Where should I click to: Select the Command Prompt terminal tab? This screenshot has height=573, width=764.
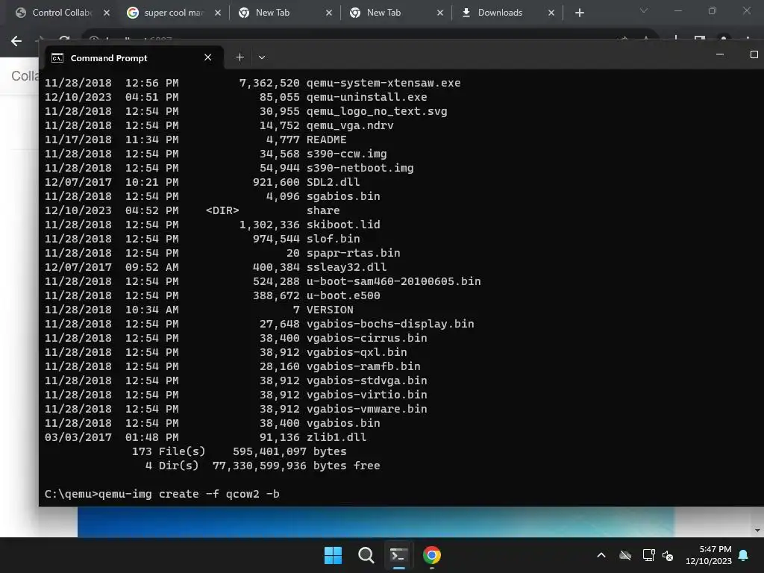coord(134,57)
